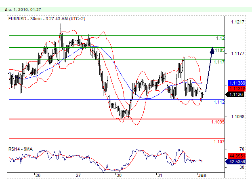Click the 1.1185 resistance level label
The width and height of the screenshot is (252, 185).
click(219, 50)
